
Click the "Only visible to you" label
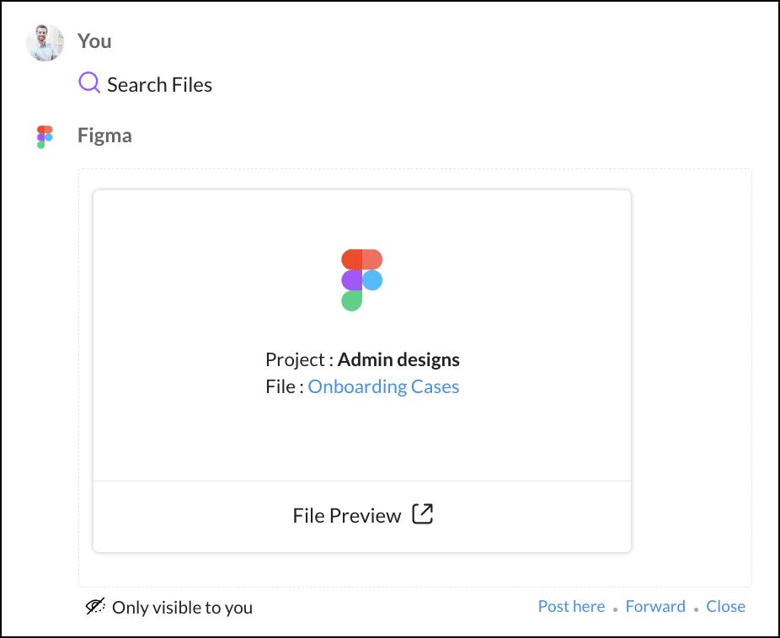(x=182, y=607)
